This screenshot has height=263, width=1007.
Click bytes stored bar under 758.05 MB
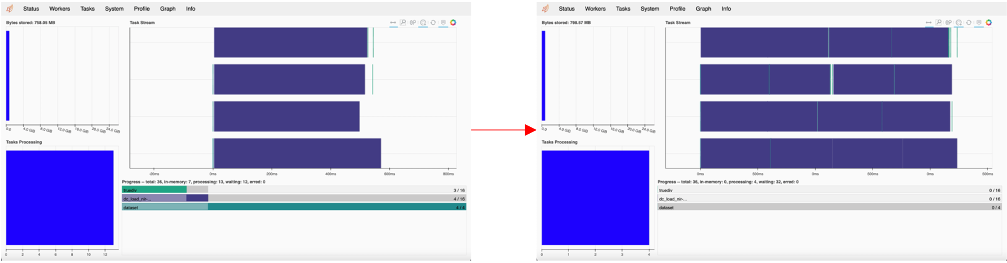(8, 76)
